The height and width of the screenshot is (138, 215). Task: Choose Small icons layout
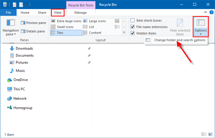tap(62, 27)
